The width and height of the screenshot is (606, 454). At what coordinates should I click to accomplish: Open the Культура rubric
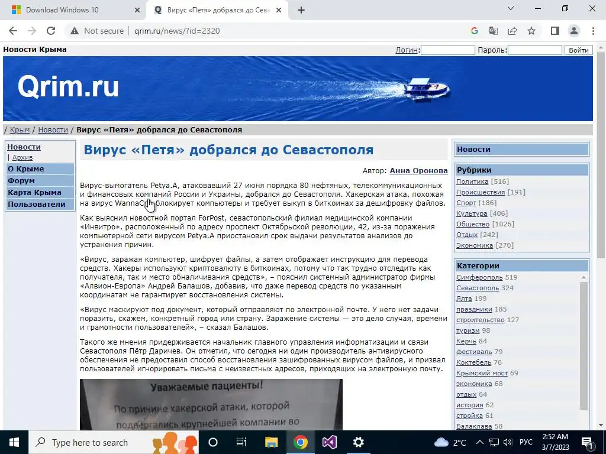472,213
